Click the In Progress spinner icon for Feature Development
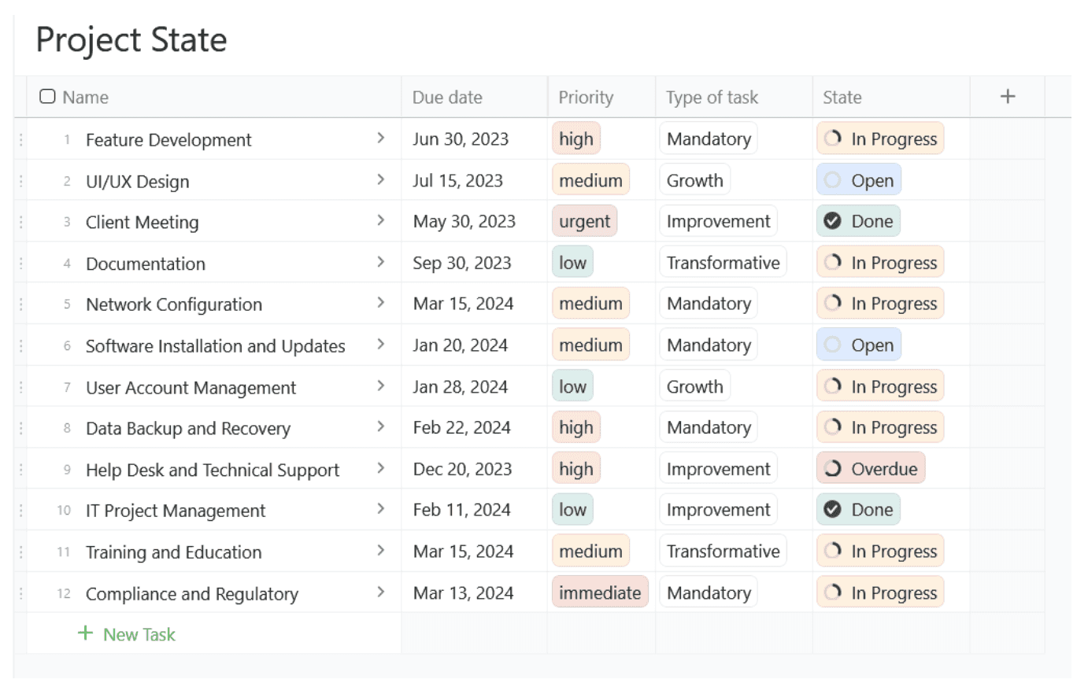Viewport: 1088px width, 683px height. tap(832, 138)
